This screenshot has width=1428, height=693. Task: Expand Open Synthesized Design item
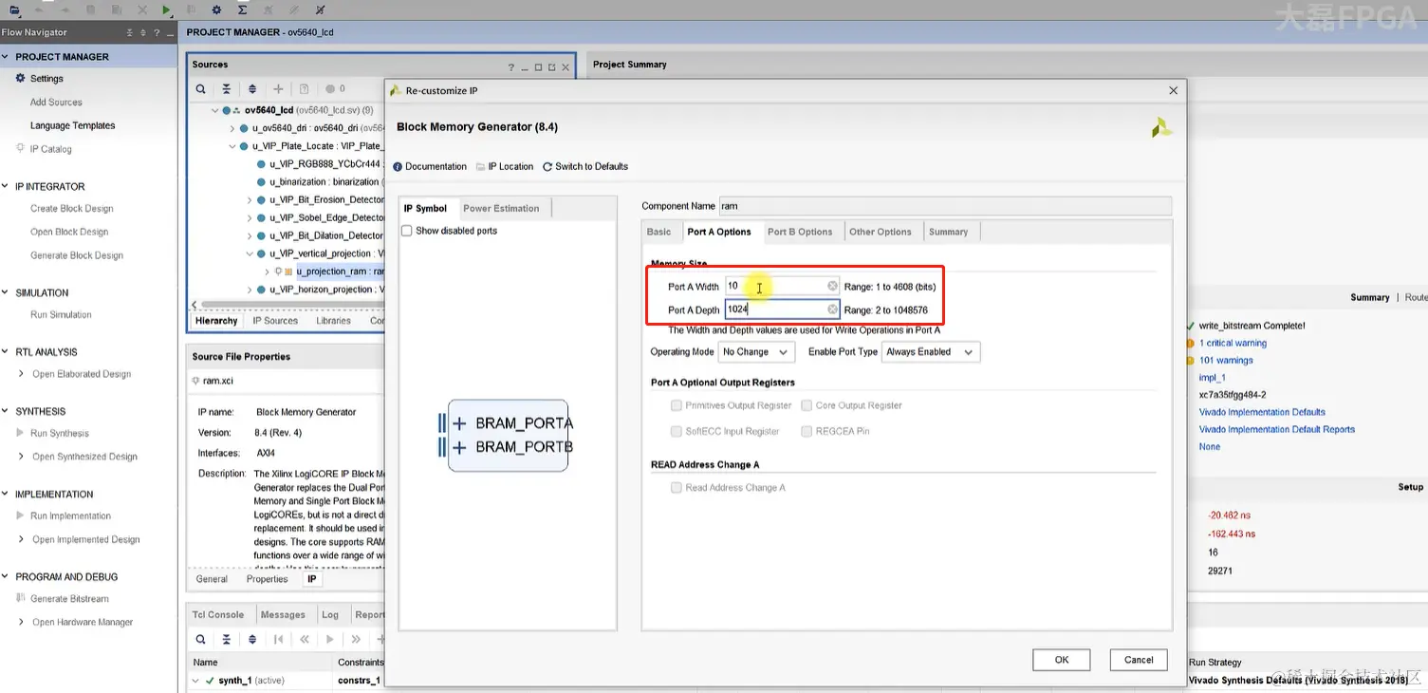tap(22, 457)
